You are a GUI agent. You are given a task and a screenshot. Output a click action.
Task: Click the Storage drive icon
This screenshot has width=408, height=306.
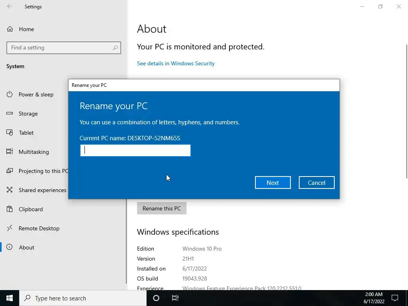tap(10, 113)
